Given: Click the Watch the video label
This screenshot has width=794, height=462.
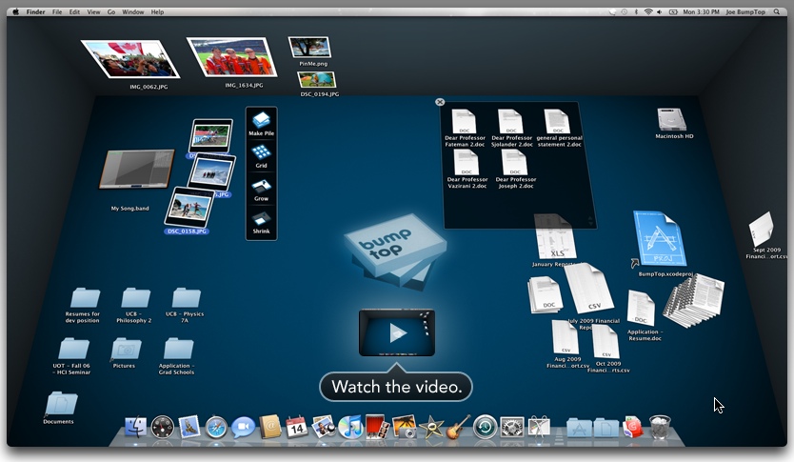Looking at the screenshot, I should click(x=396, y=387).
